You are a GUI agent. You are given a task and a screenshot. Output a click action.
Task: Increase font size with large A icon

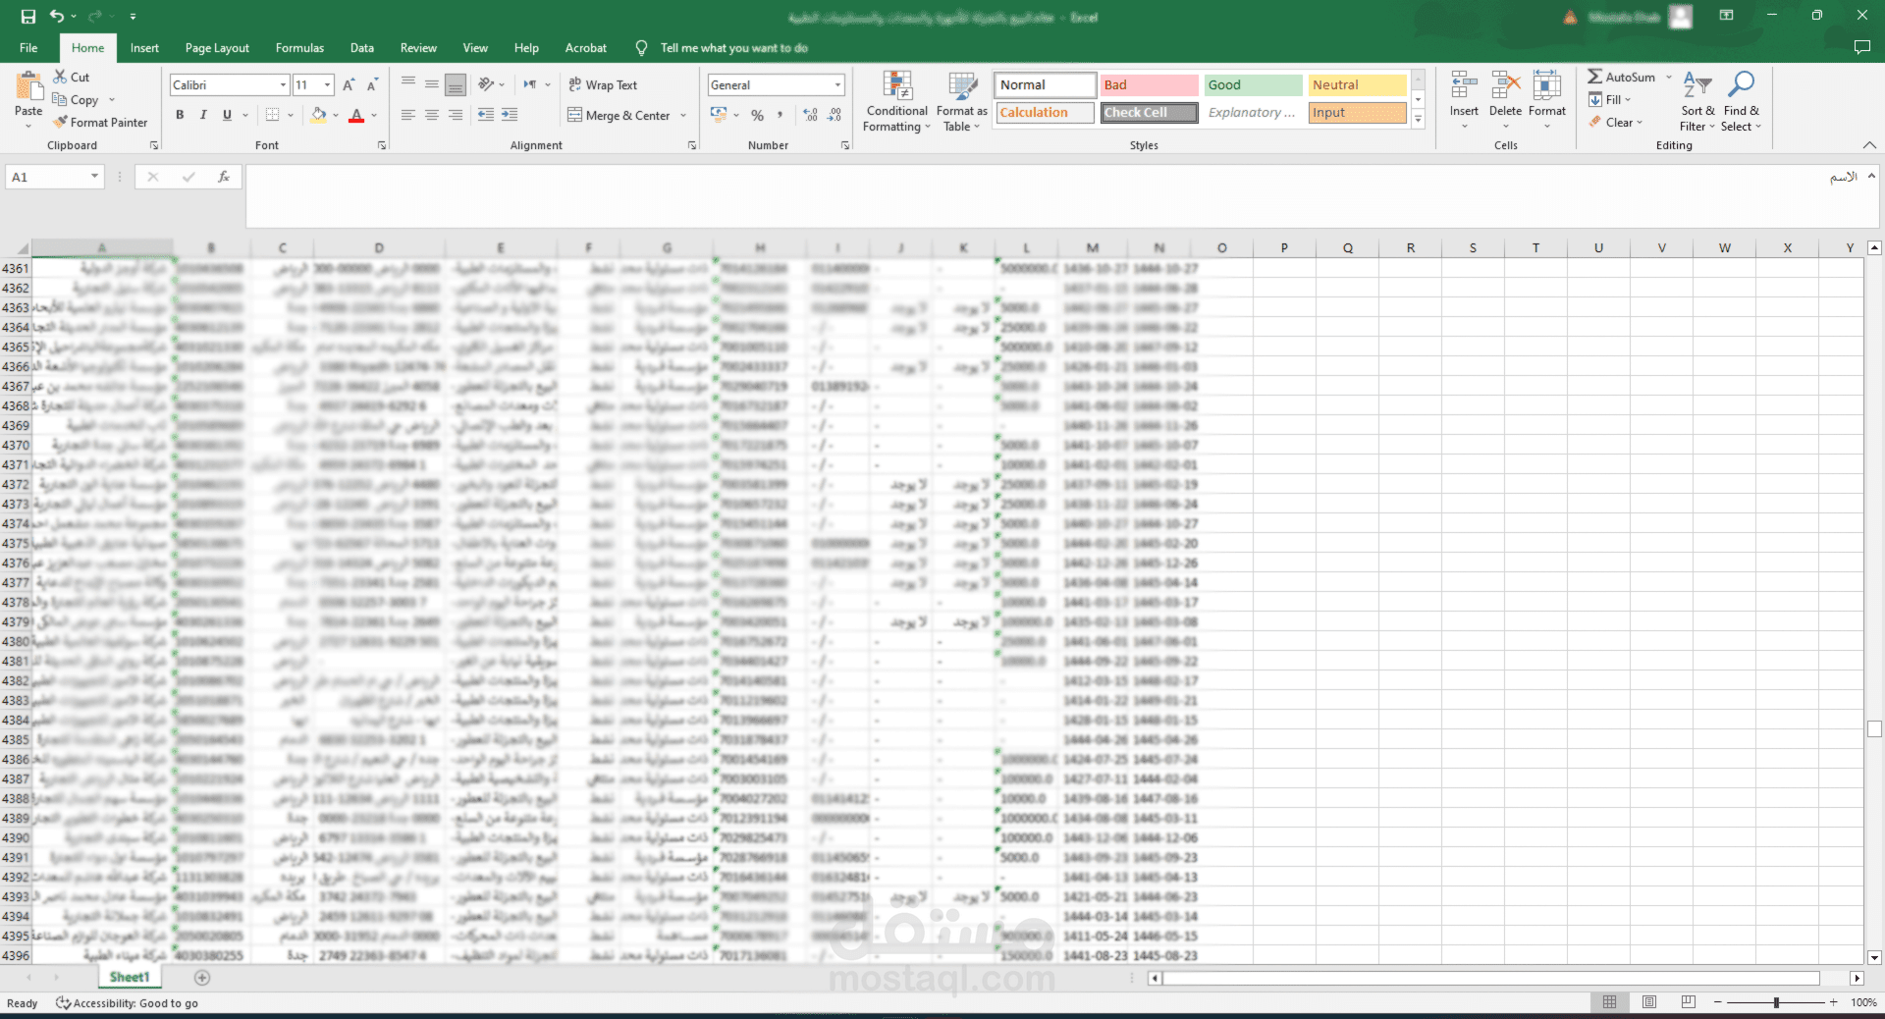point(349,85)
